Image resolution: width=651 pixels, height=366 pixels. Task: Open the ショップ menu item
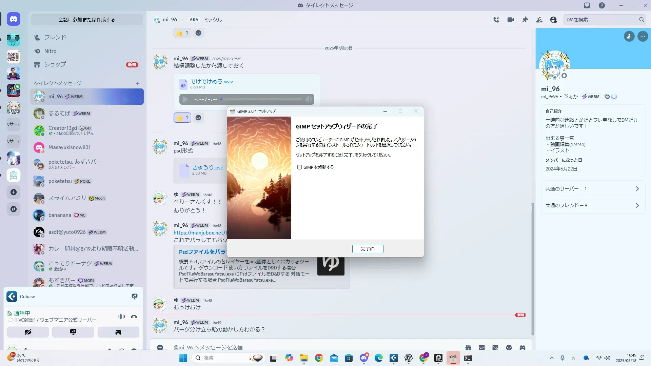coord(55,64)
